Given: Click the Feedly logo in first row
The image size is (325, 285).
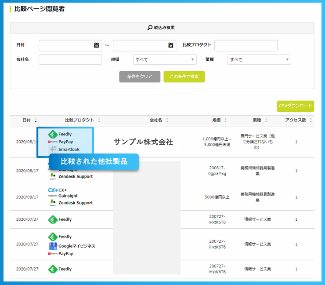Looking at the screenshot, I should pyautogui.click(x=53, y=134).
